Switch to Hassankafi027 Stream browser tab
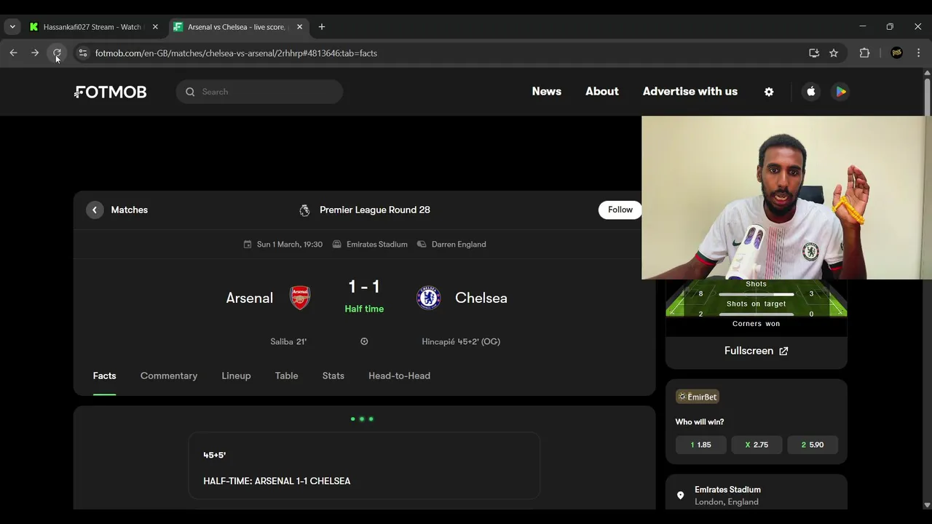The width and height of the screenshot is (932, 524). tap(94, 27)
